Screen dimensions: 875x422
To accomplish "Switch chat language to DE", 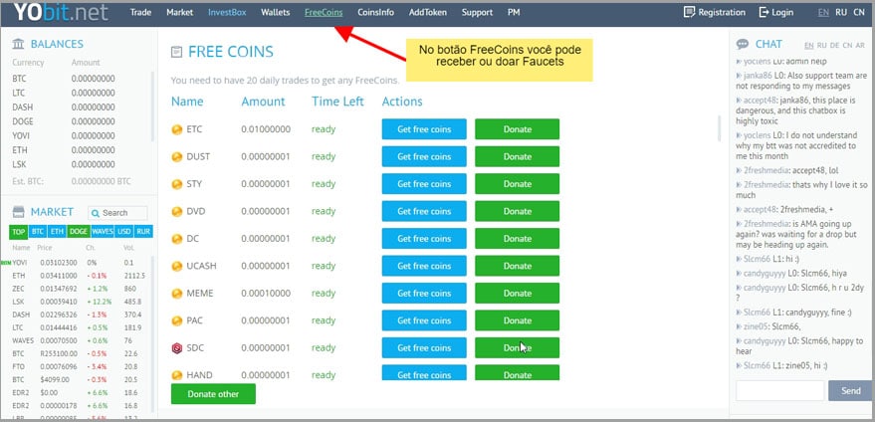I will click(835, 46).
